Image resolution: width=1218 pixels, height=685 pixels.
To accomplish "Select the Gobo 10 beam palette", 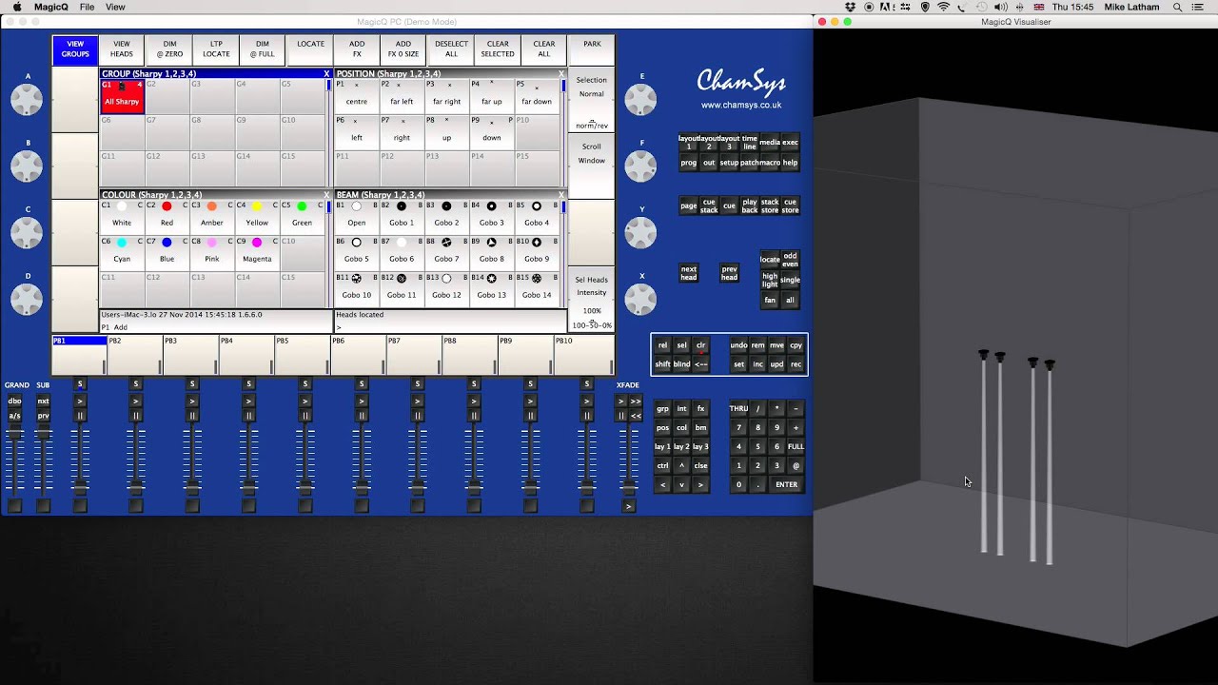I will [x=356, y=287].
